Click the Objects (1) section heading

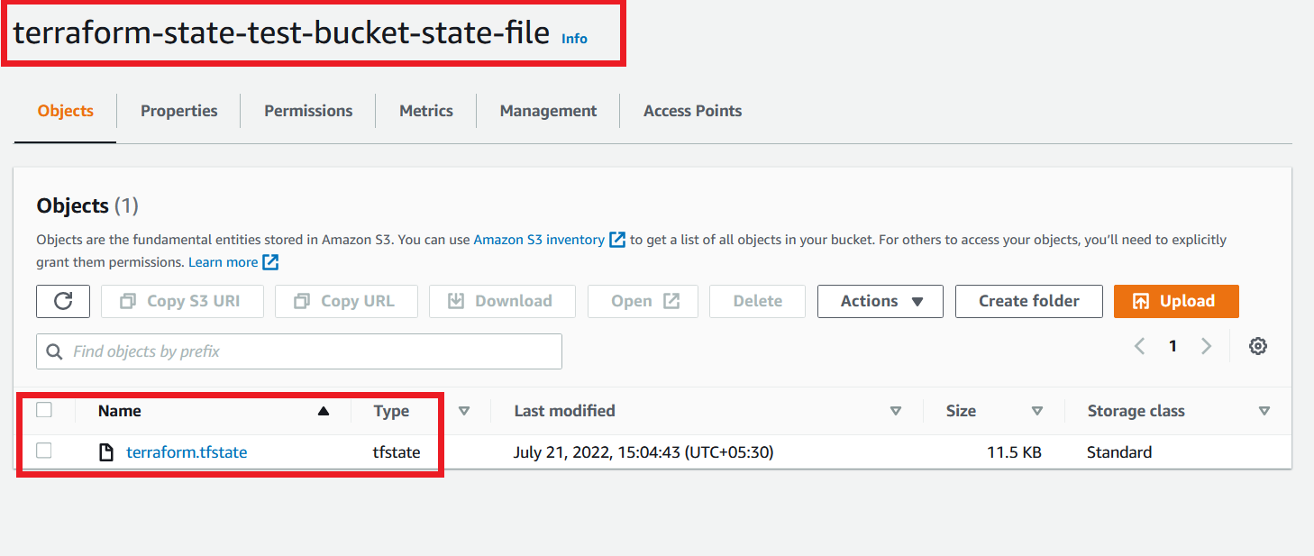pyautogui.click(x=87, y=205)
